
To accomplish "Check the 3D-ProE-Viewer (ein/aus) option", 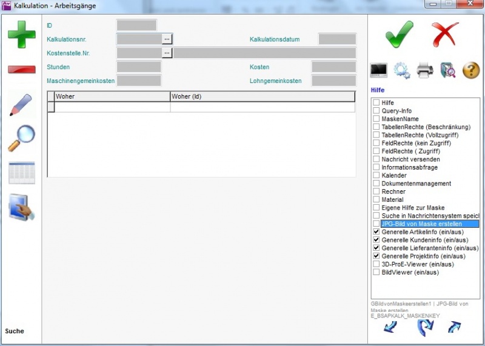I will 376,264.
